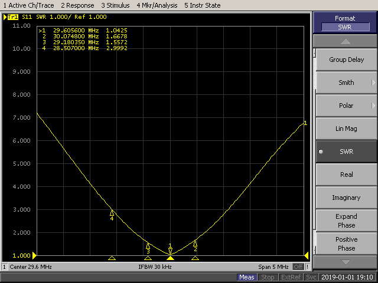Toggle the Off status indicator
The height and width of the screenshot is (283, 378).
click(298, 267)
